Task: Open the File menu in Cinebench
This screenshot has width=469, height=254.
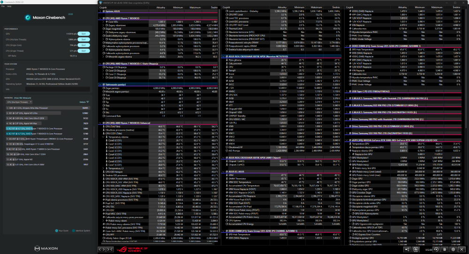Action: (x=3, y=6)
